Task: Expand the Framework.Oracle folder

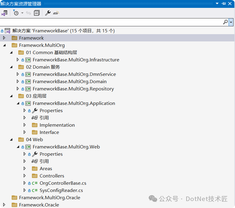Action: pos(4,205)
